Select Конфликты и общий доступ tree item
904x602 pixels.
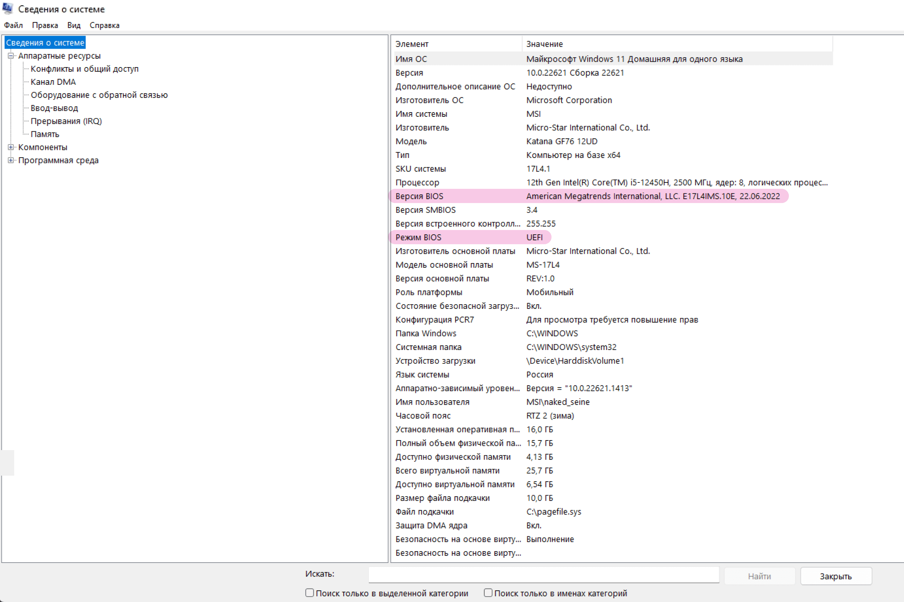point(85,69)
